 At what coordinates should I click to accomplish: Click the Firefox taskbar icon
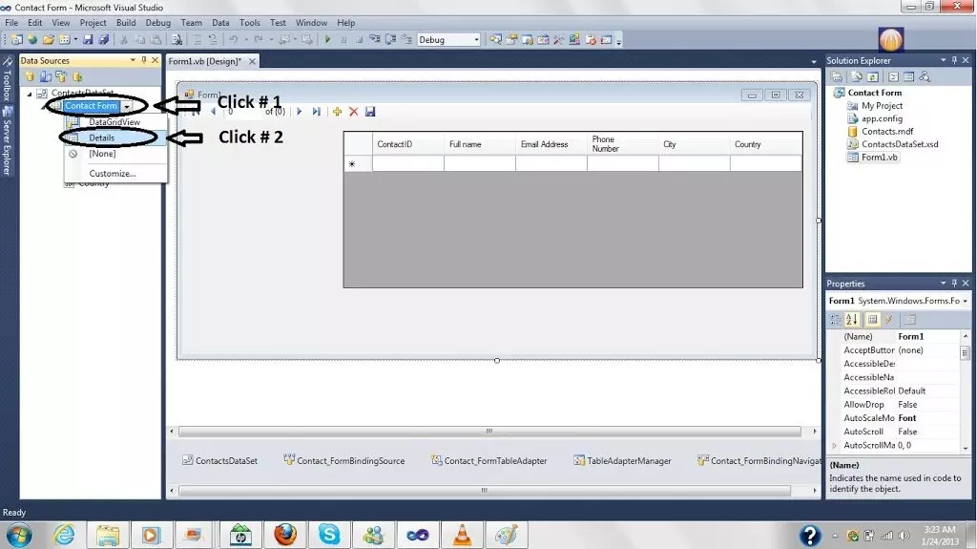(x=285, y=535)
